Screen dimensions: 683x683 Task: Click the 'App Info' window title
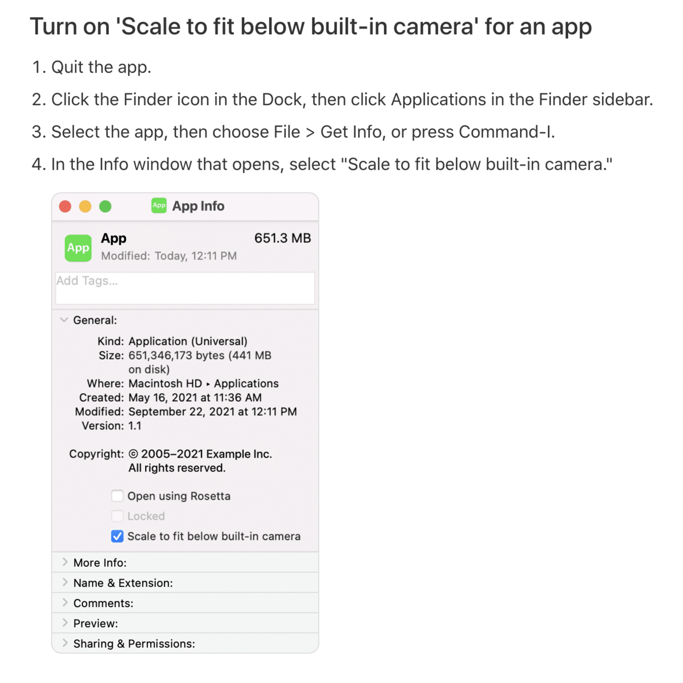pos(199,205)
